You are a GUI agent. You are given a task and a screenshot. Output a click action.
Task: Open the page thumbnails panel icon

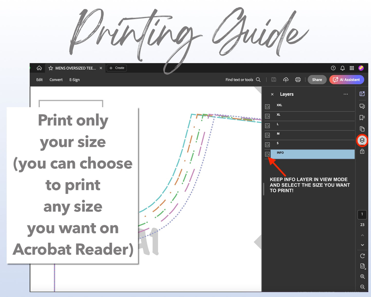362,129
